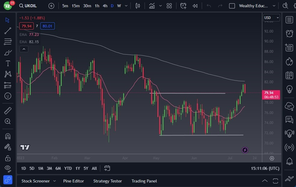Open the alerts alarm clock panel

click(x=289, y=33)
